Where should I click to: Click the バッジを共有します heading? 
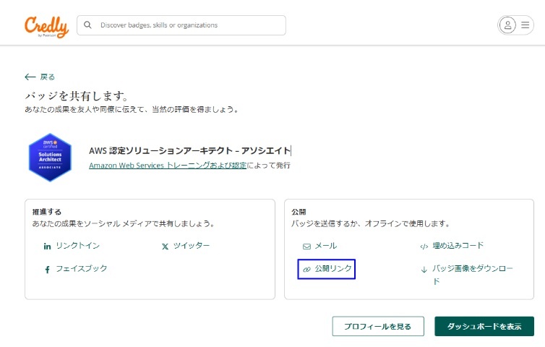coord(77,95)
